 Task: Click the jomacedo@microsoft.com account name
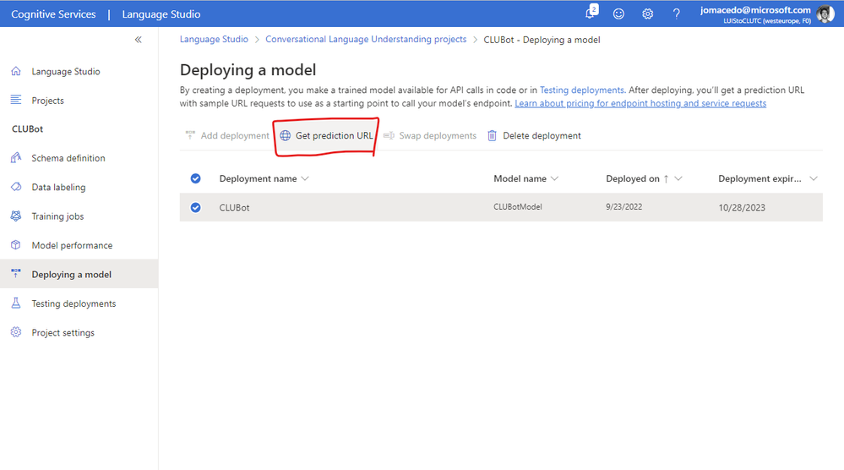tap(755, 9)
